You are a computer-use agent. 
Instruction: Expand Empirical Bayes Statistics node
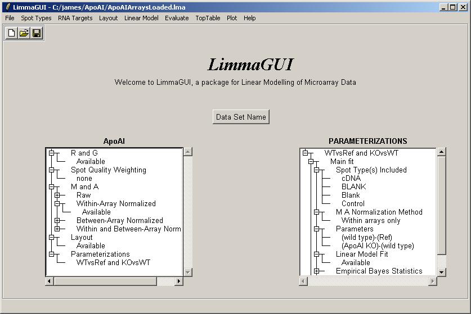[x=317, y=271]
